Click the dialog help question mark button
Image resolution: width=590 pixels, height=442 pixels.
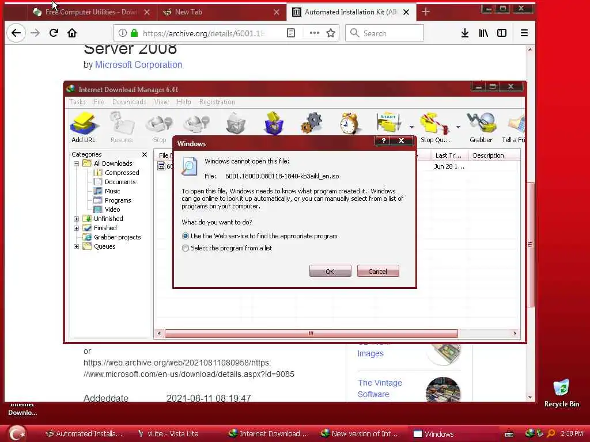coord(383,140)
